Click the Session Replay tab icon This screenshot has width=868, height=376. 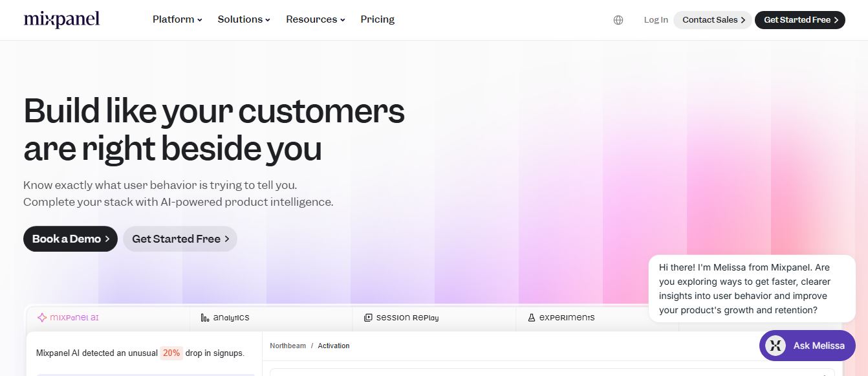[368, 318]
